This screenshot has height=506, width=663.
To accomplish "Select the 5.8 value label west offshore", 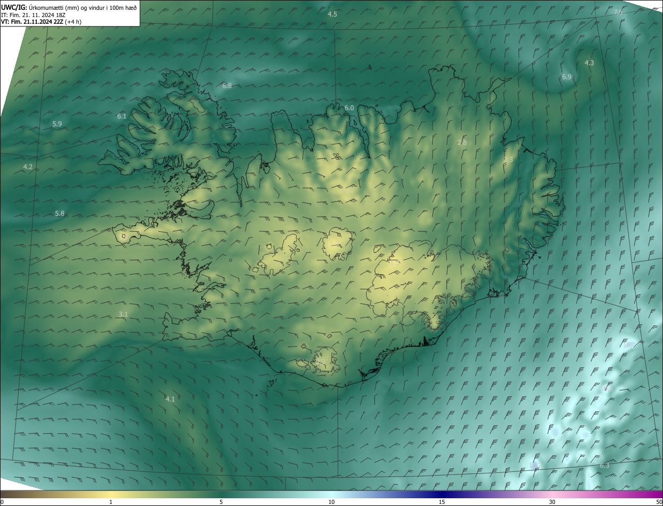I will pos(60,213).
